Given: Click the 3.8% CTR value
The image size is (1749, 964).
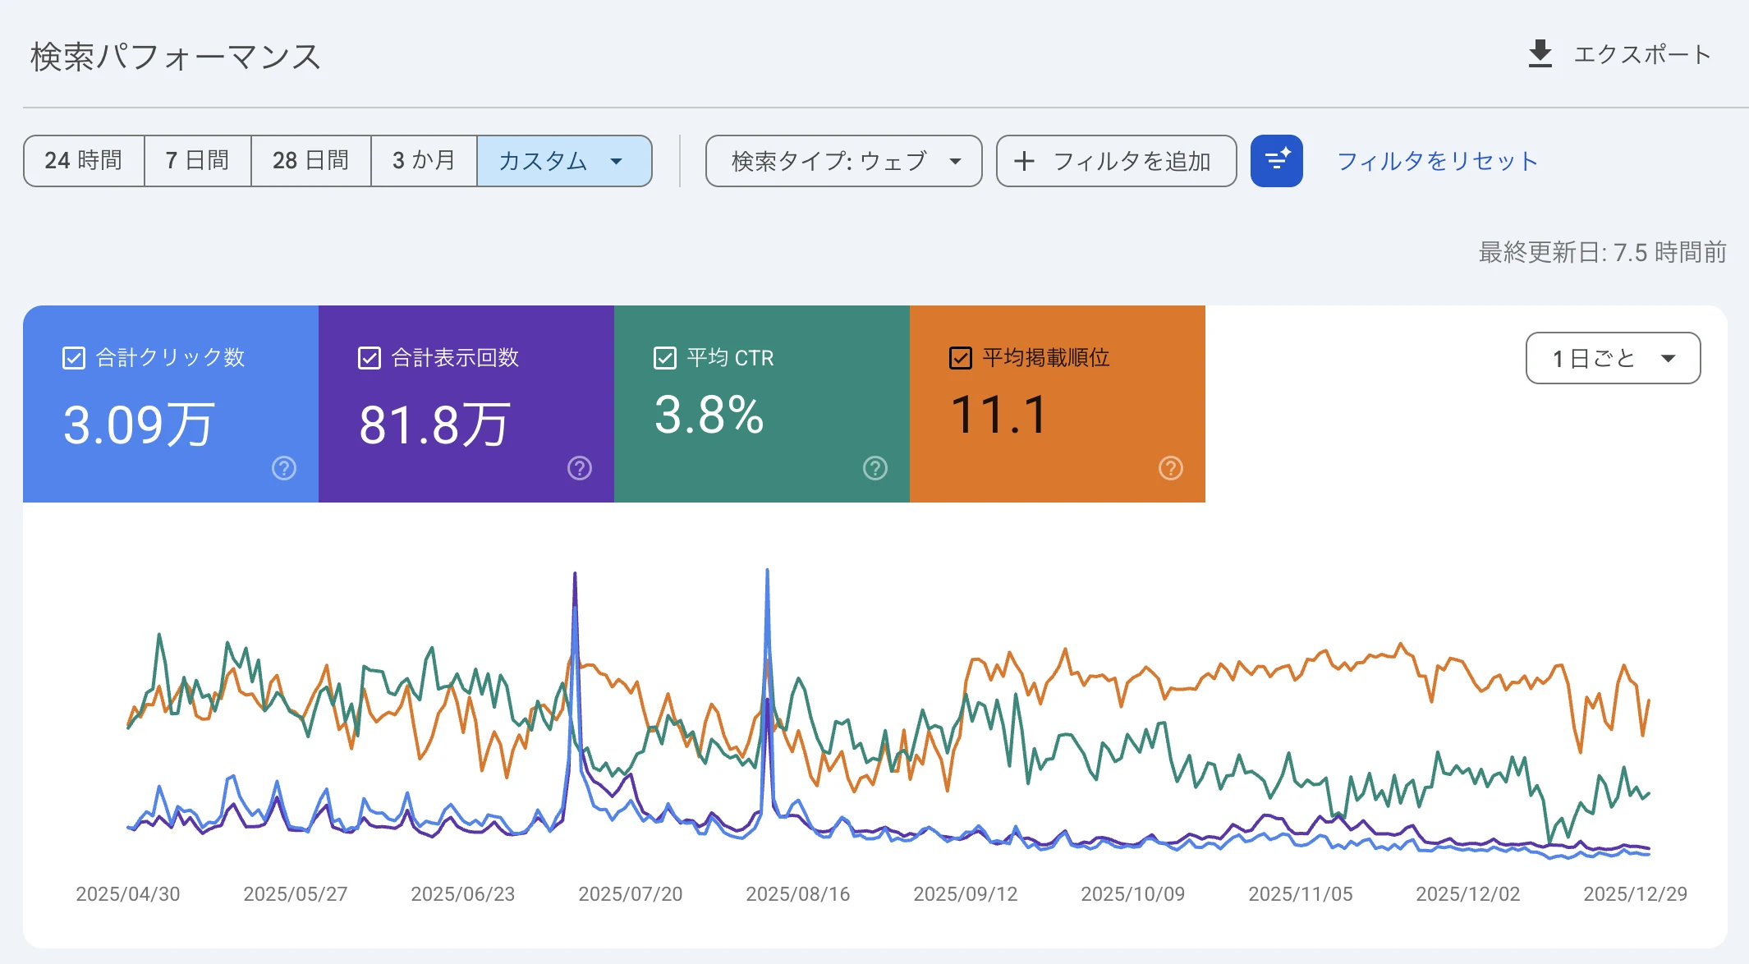Looking at the screenshot, I should [x=709, y=415].
